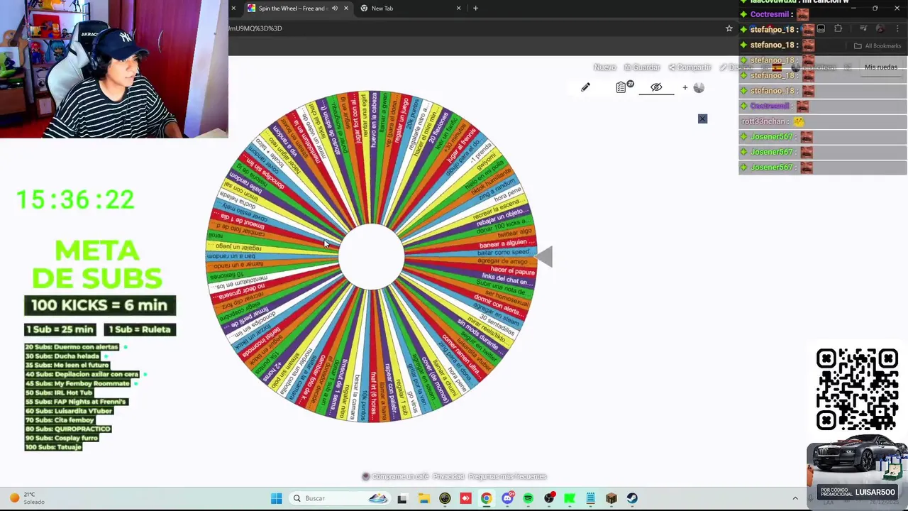Viewport: 908px width, 511px height.
Task: Open the weather widget showing Soleado
Action: [28, 498]
